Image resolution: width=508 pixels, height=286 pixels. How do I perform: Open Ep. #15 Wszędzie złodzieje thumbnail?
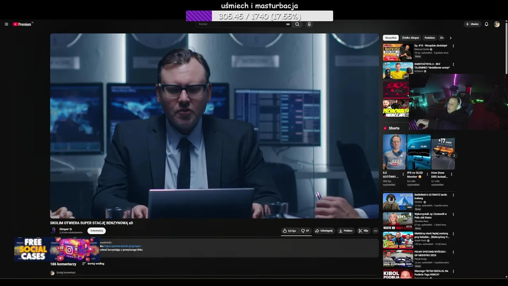click(x=398, y=52)
